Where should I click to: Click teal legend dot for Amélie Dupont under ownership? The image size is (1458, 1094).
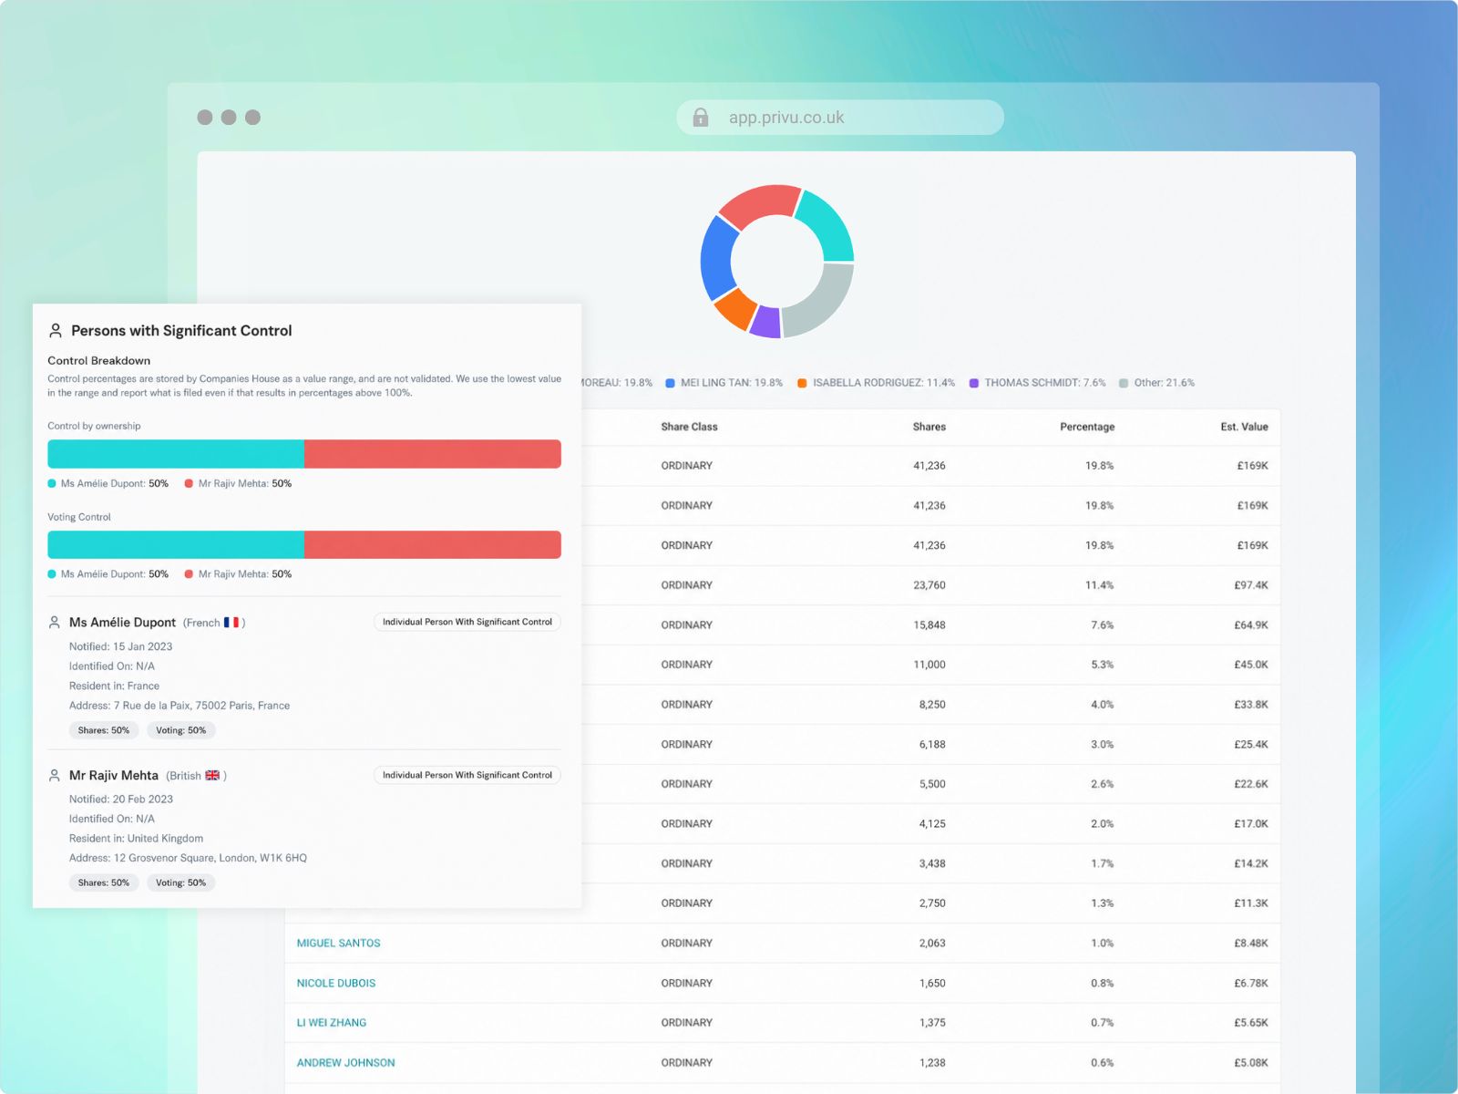tap(52, 483)
